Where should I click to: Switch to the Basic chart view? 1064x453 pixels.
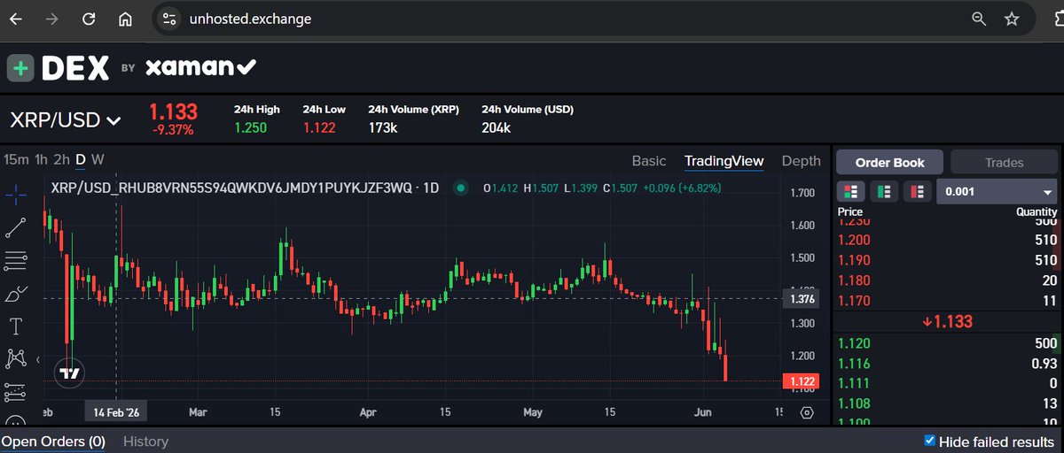tap(649, 161)
